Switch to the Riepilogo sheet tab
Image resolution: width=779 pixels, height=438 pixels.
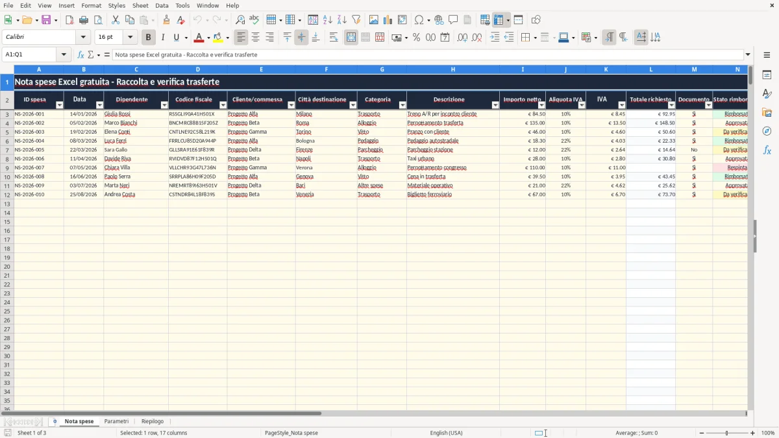153,421
